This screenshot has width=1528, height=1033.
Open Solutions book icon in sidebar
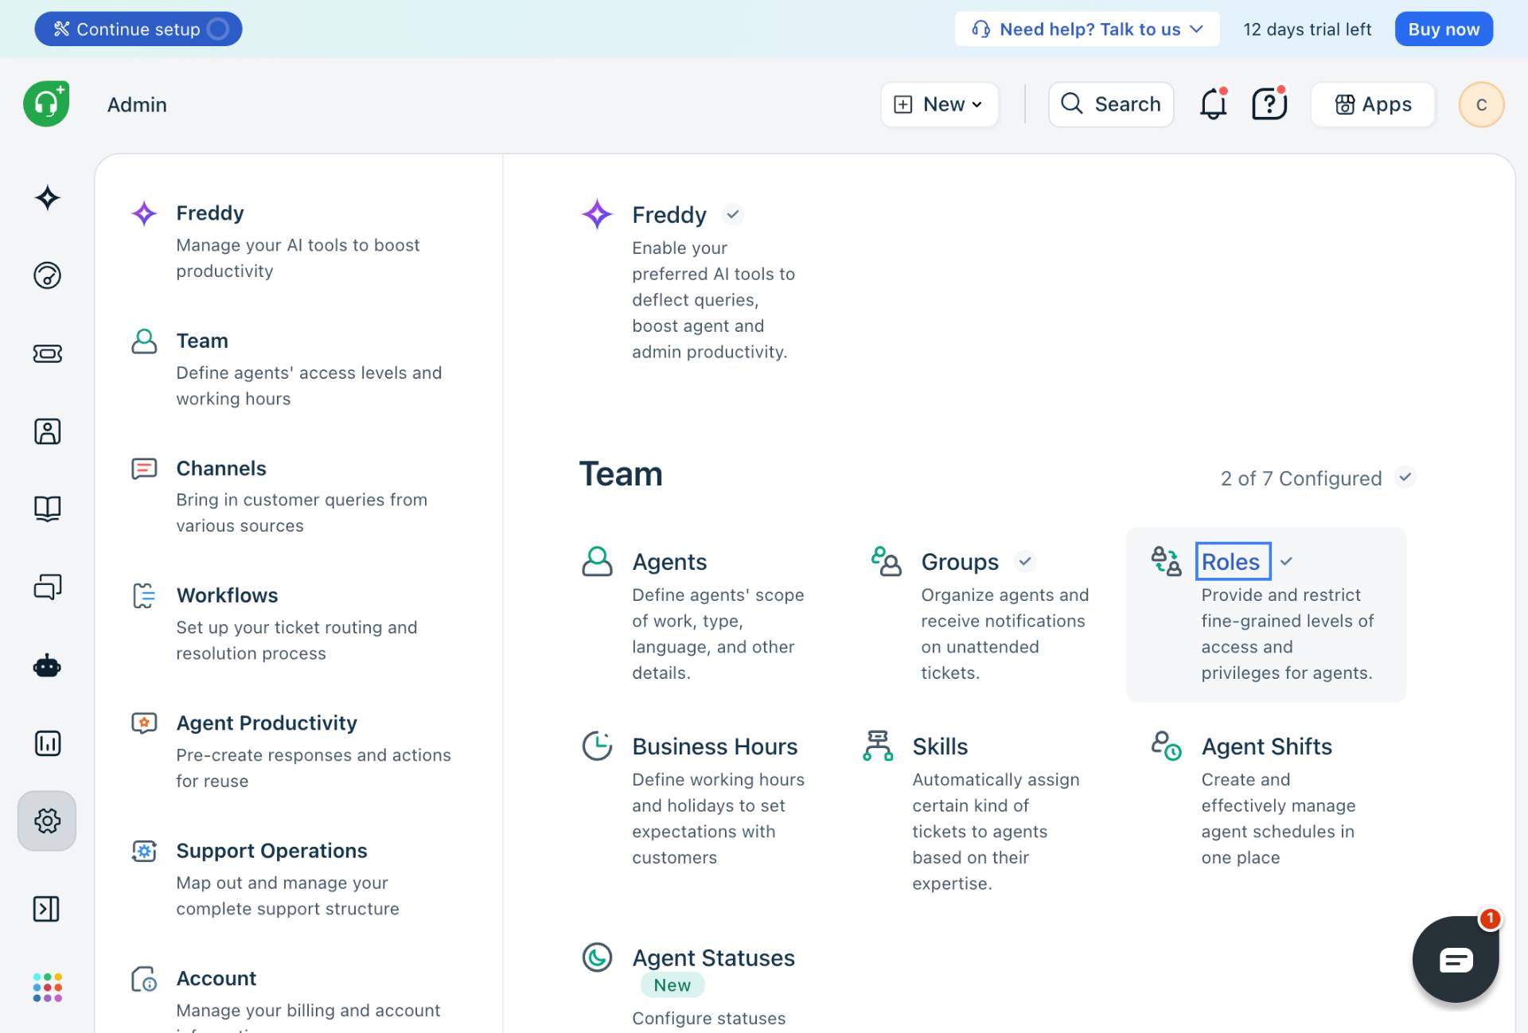point(47,509)
